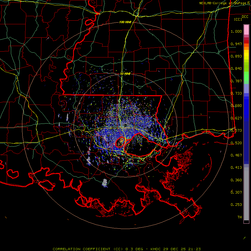Click the 1.000 legend value
The image size is (251, 251).
[236, 31]
